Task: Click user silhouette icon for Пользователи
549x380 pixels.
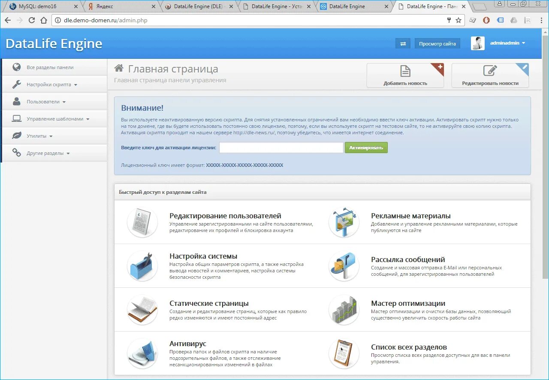Action: click(17, 102)
